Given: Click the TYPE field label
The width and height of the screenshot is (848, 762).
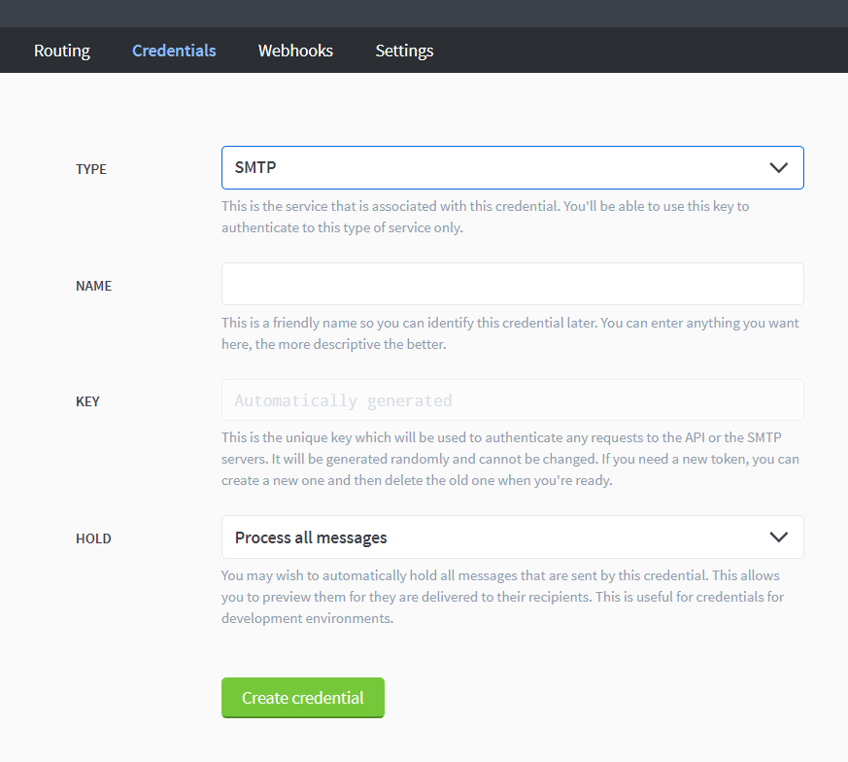Looking at the screenshot, I should click(x=91, y=169).
